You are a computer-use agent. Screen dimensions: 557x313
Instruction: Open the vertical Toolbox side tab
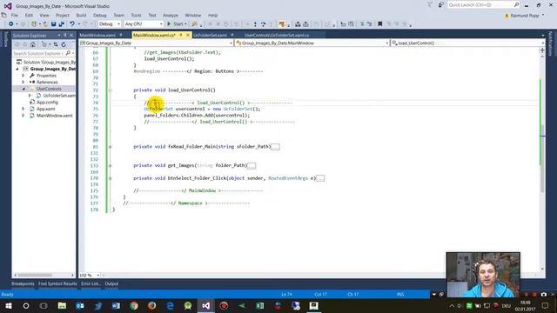coord(5,39)
